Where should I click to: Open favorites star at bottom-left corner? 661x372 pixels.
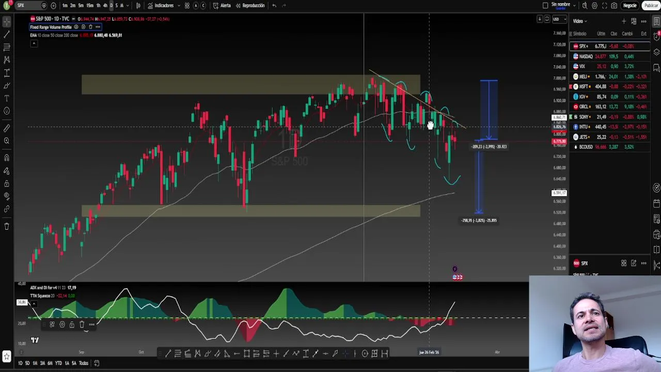tap(7, 357)
